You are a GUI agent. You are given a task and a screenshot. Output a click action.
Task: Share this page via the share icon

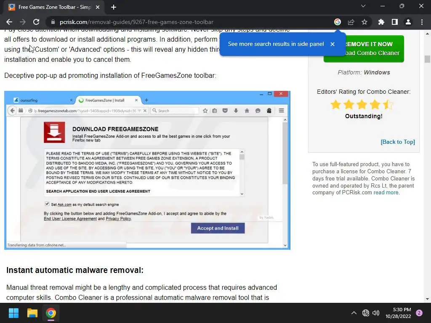point(351,22)
